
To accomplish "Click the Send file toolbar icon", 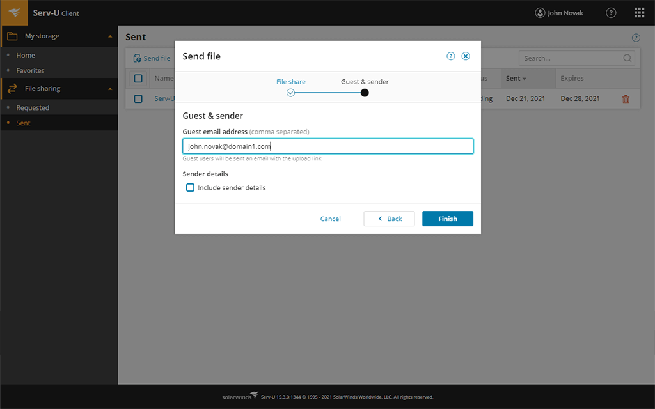I will (136, 58).
